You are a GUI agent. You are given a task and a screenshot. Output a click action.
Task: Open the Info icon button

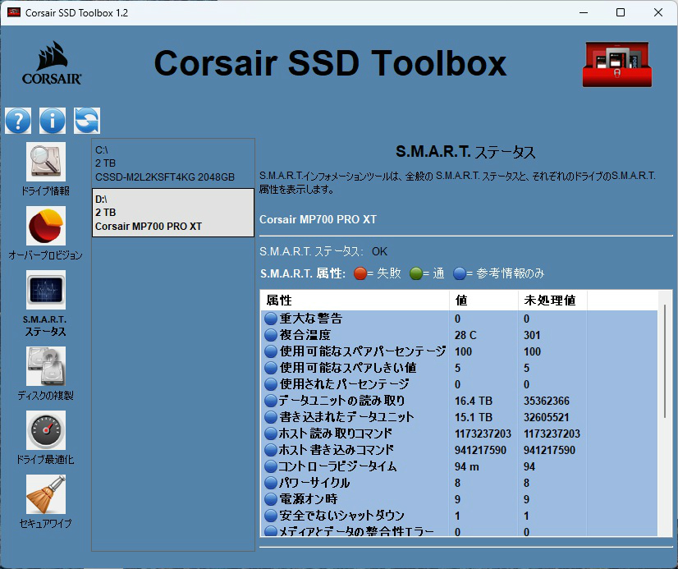click(x=53, y=121)
